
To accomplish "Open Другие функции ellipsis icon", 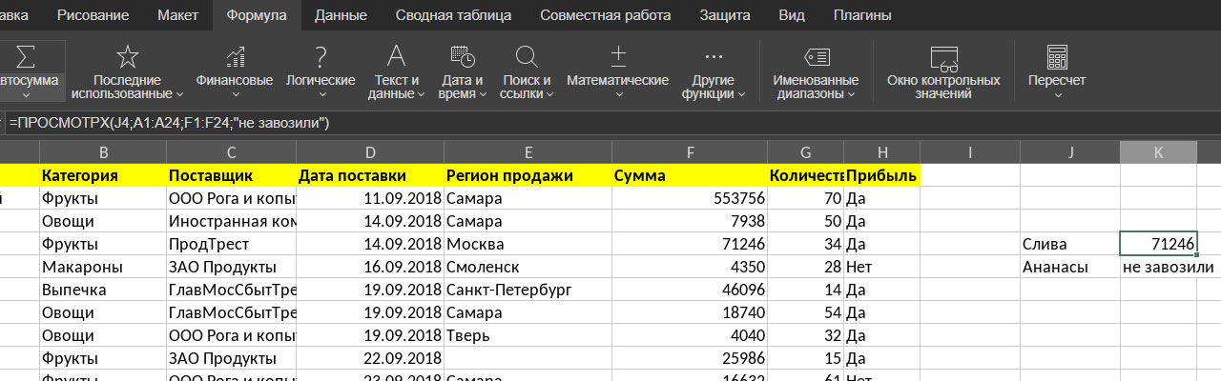I will tap(714, 55).
